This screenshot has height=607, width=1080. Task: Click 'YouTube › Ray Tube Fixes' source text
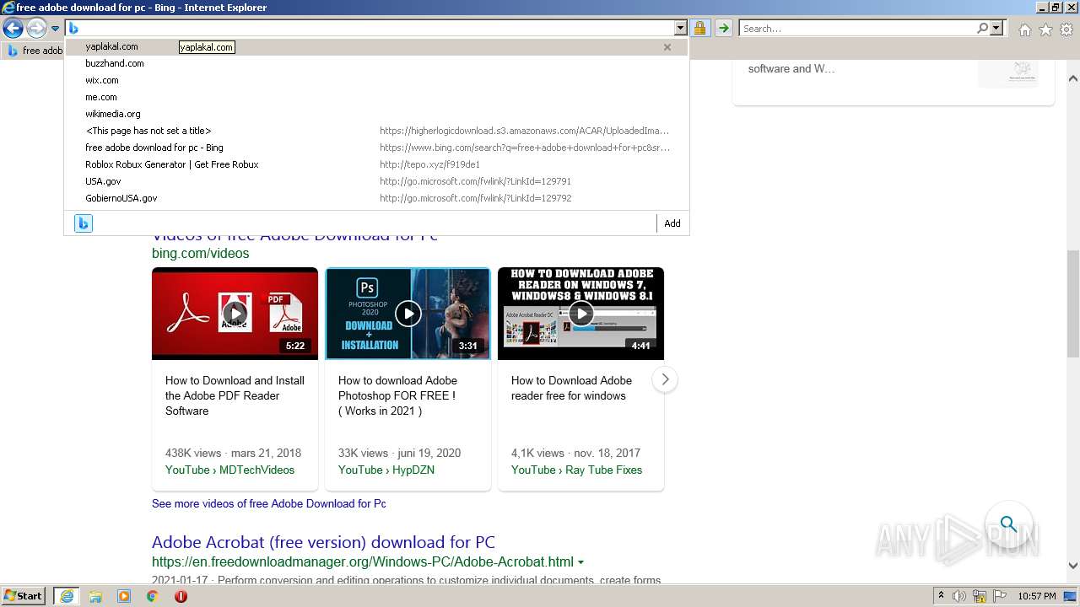coord(576,470)
